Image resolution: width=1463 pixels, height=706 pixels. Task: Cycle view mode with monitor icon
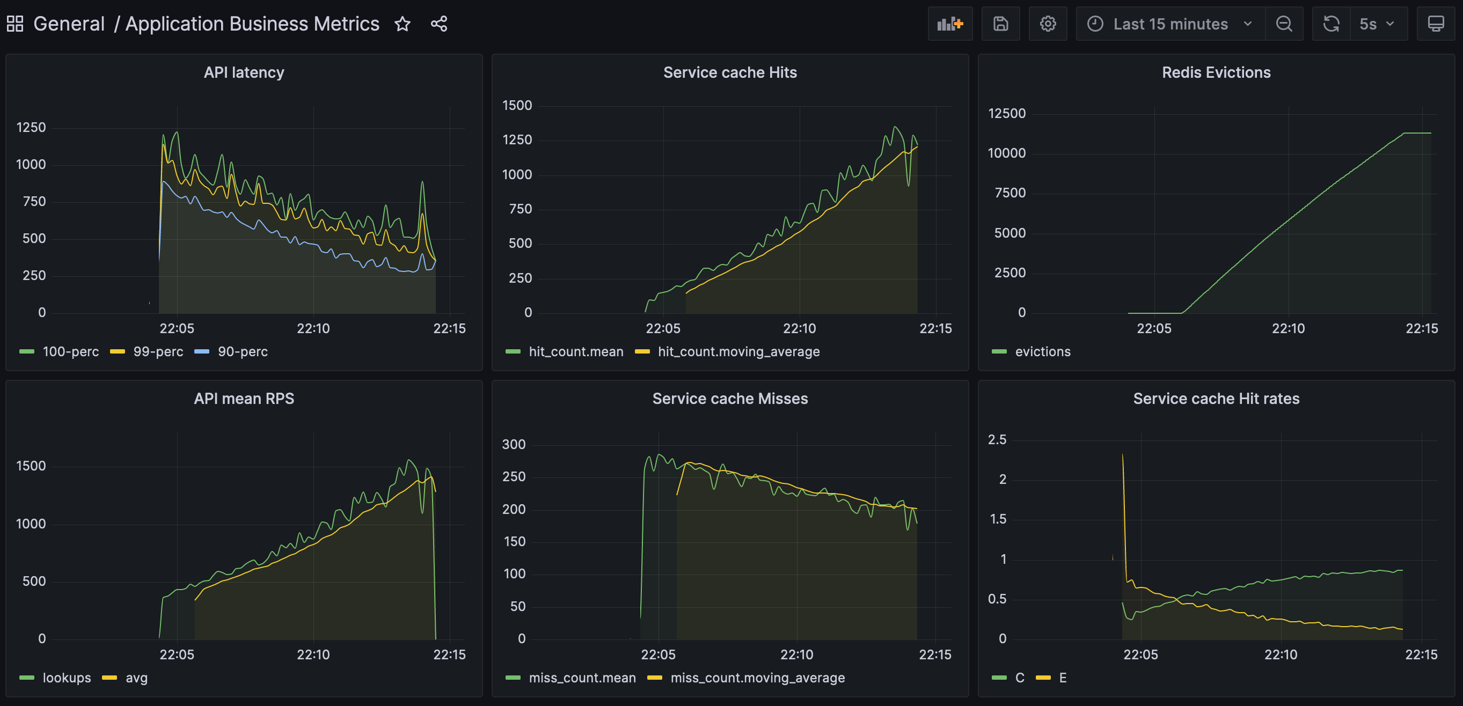1435,24
